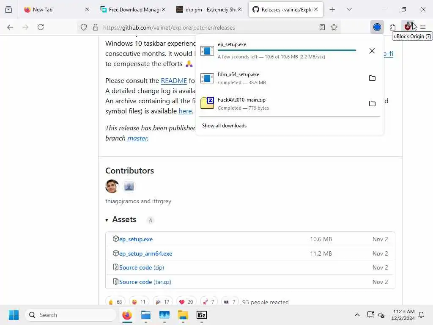The image size is (433, 325).
Task: Go forward one page
Action: click(25, 27)
